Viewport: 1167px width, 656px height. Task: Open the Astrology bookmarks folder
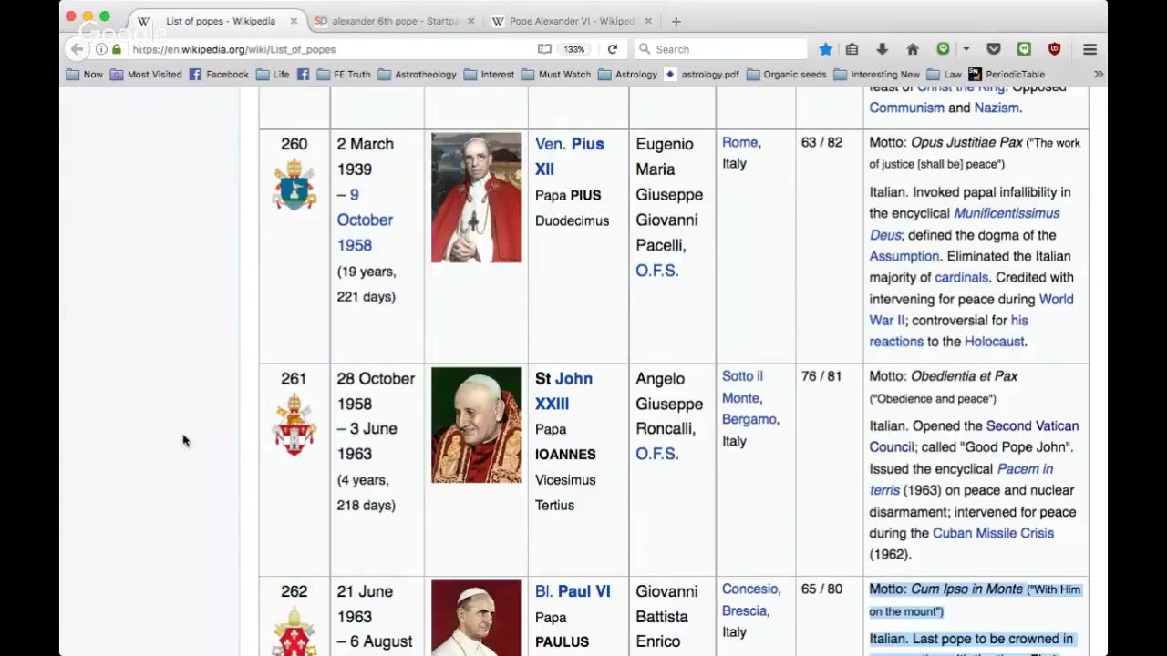(x=627, y=75)
